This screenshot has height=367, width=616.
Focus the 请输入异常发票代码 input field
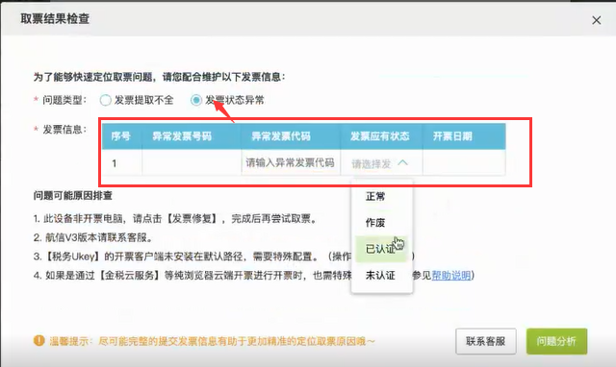[x=291, y=162]
